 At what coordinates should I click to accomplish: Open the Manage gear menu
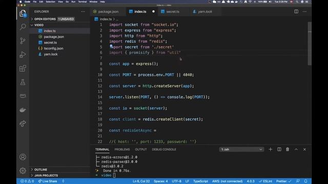[x=23, y=171]
